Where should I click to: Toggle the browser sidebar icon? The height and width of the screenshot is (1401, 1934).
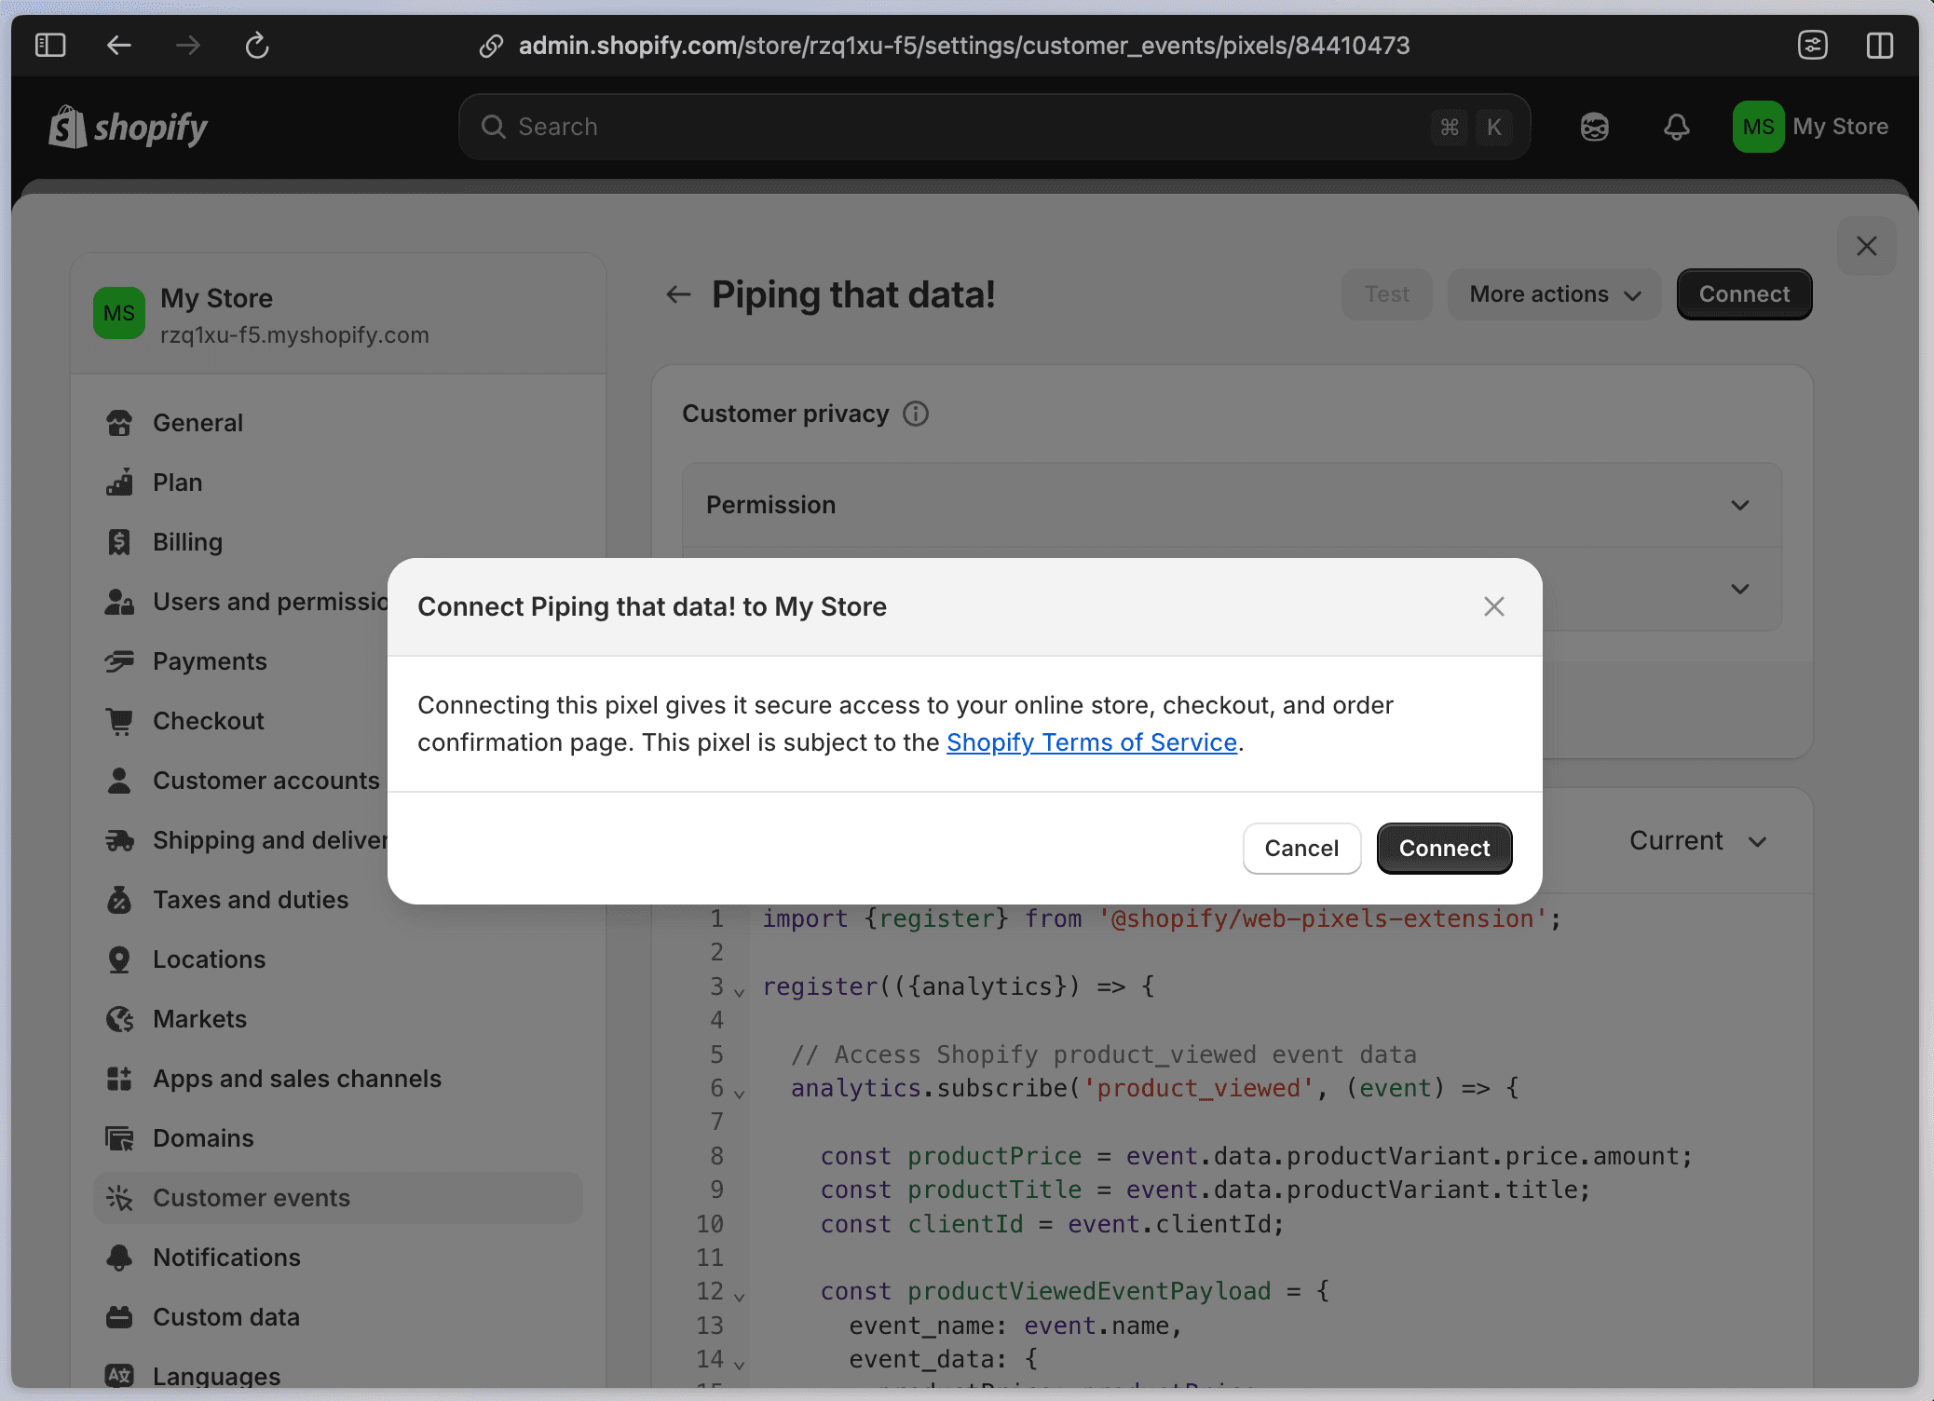point(50,45)
